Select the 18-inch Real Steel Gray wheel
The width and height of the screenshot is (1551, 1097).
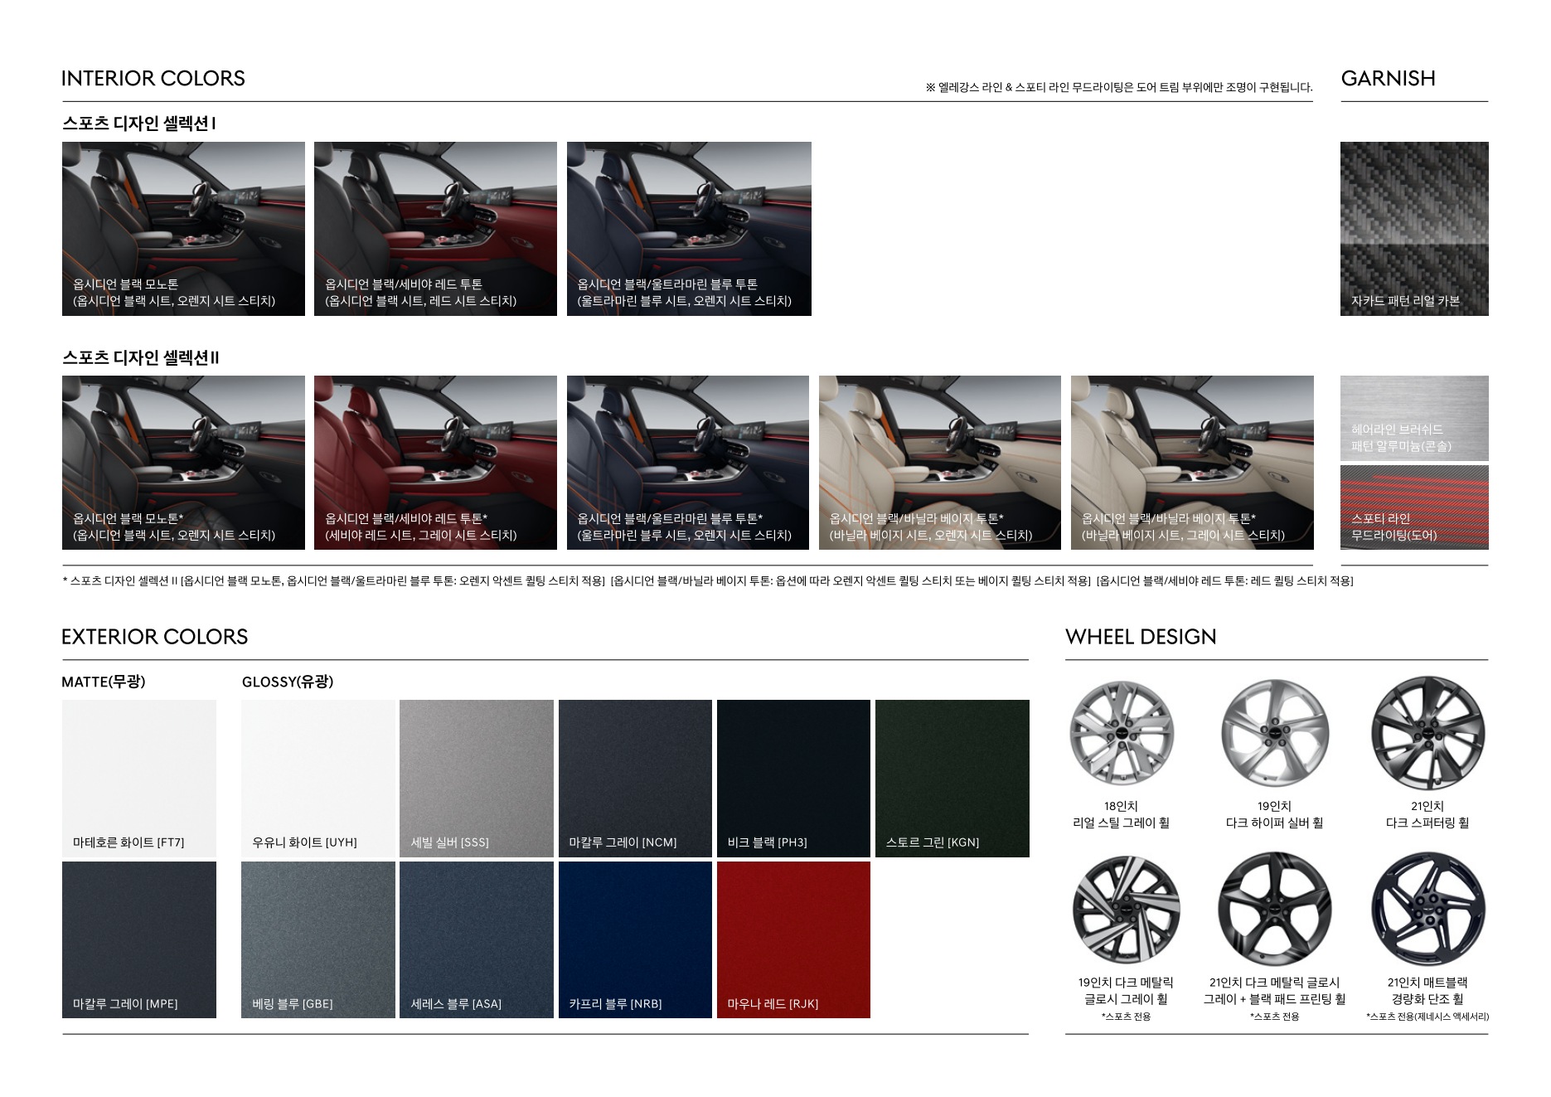click(1121, 733)
